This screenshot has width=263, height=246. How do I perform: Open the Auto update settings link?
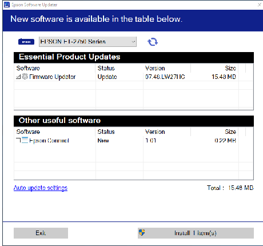[x=41, y=188]
